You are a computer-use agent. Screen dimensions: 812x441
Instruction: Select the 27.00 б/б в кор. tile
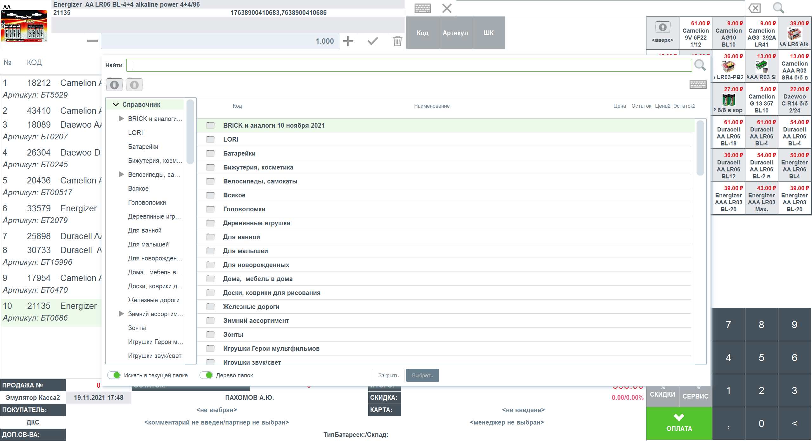point(729,99)
